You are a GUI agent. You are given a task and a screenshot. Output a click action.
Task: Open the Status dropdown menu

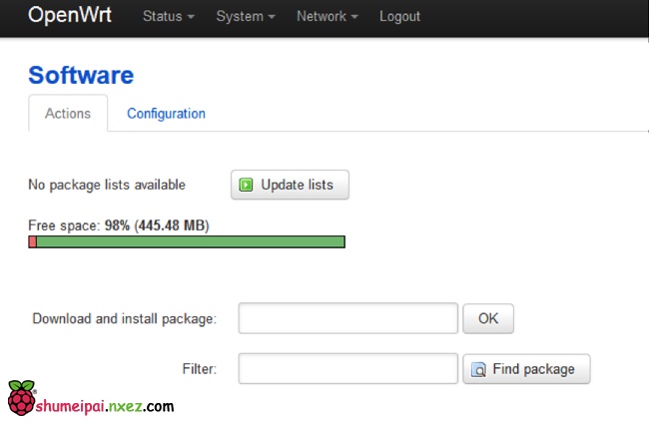(x=168, y=17)
